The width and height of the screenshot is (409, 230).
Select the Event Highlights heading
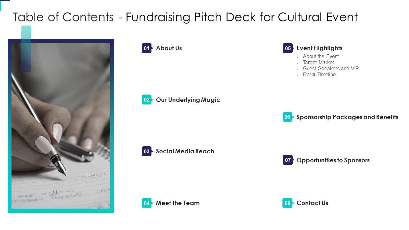[x=319, y=48]
